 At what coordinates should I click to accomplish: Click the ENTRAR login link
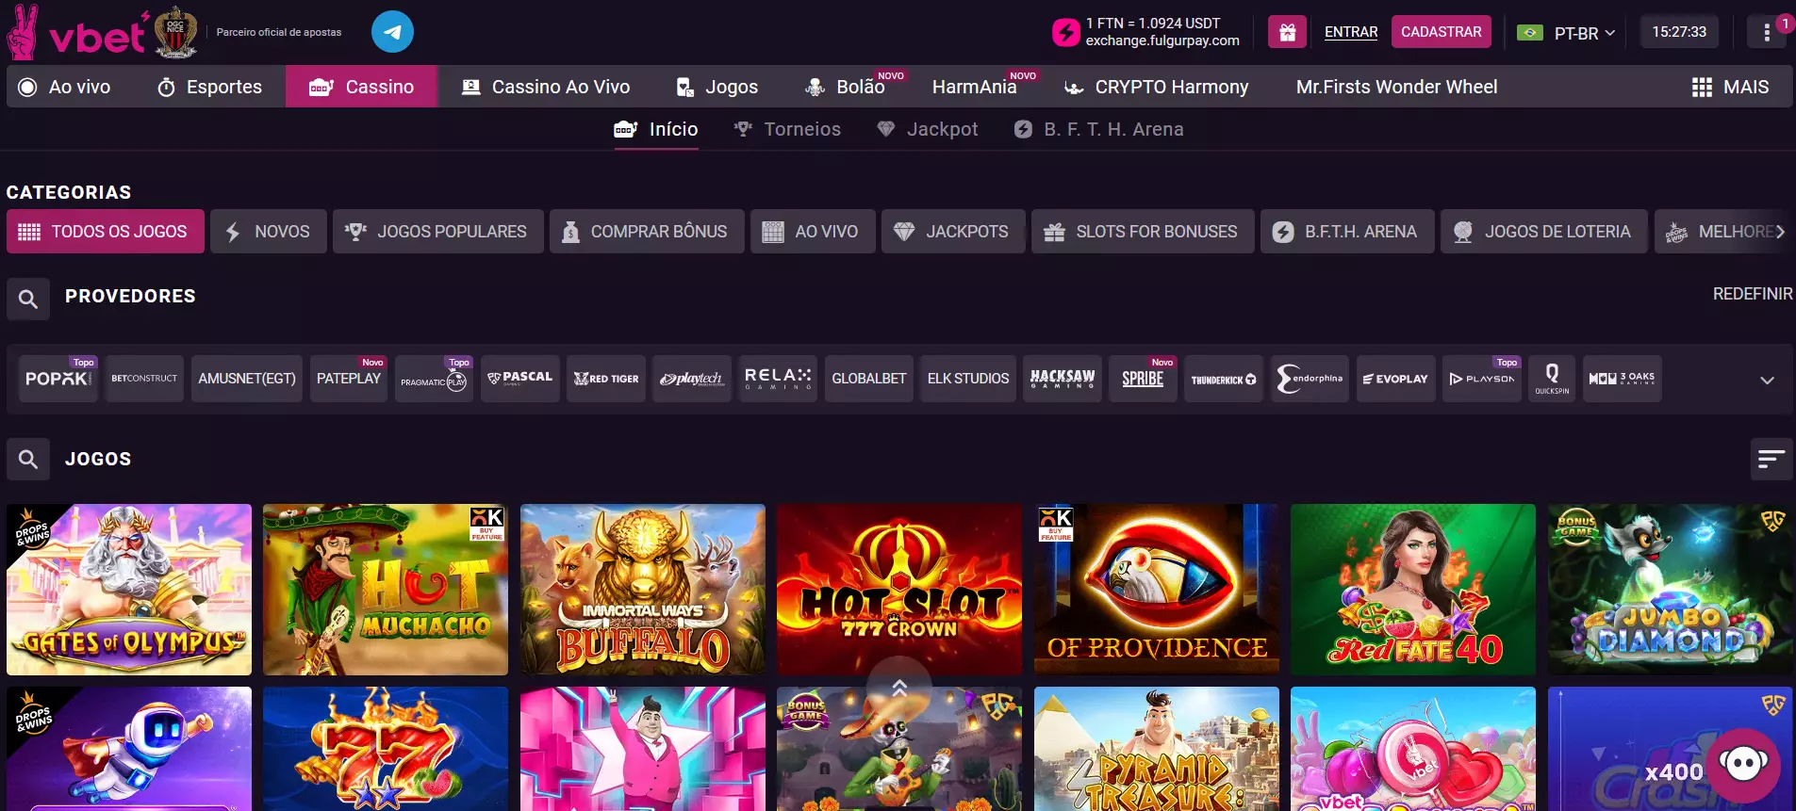[x=1350, y=32]
